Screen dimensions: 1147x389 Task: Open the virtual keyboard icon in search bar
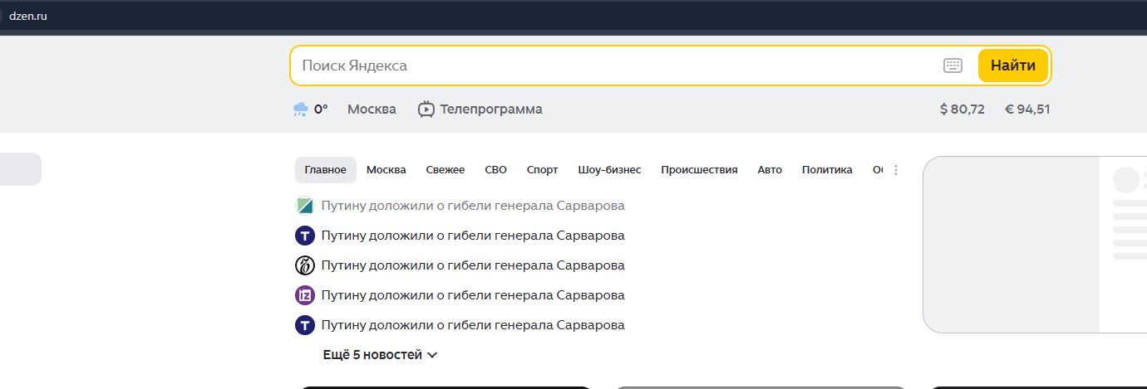953,66
